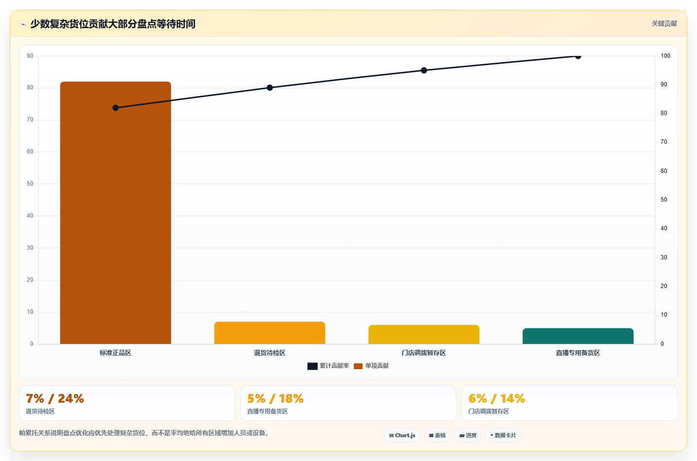Image resolution: width=697 pixels, height=461 pixels.
Task: Click the lightning icon beside the title
Action: (x=23, y=24)
